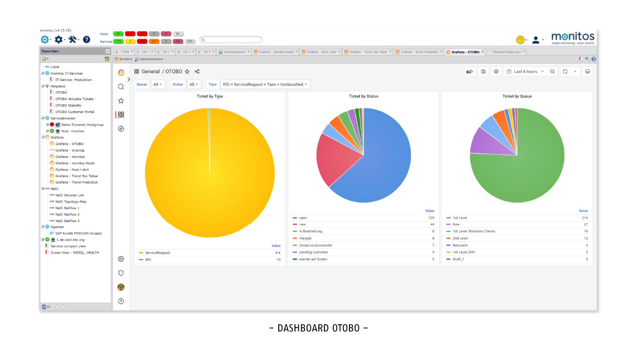
Task: Select the Grafana explore compass icon
Action: pos(121,128)
